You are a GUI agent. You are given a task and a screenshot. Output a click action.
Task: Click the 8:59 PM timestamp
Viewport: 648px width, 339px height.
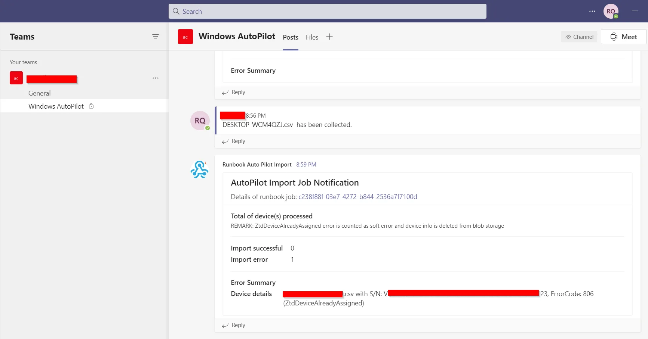click(x=306, y=165)
